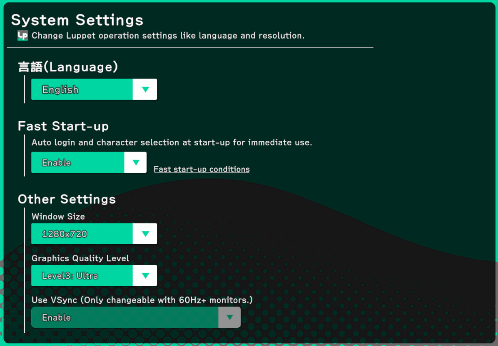The image size is (498, 346).
Task: Click the Graphics Quality Level dropdown arrow
Action: [x=145, y=275]
